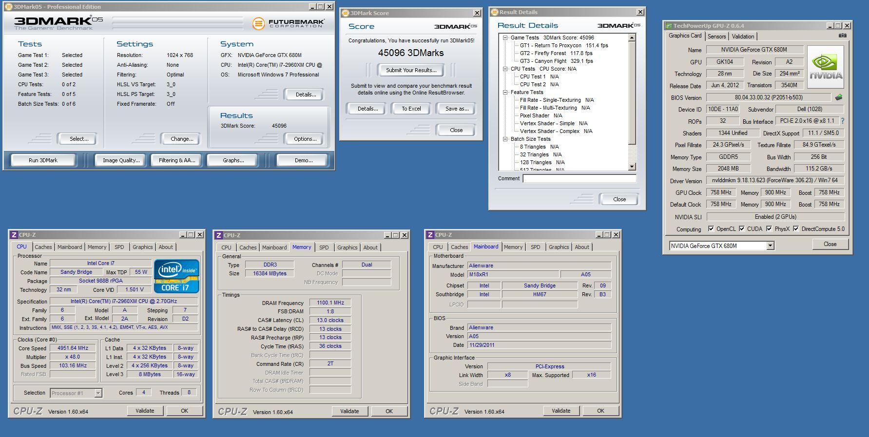Click the Intel Core i7 logo in CPU-Z

point(176,276)
